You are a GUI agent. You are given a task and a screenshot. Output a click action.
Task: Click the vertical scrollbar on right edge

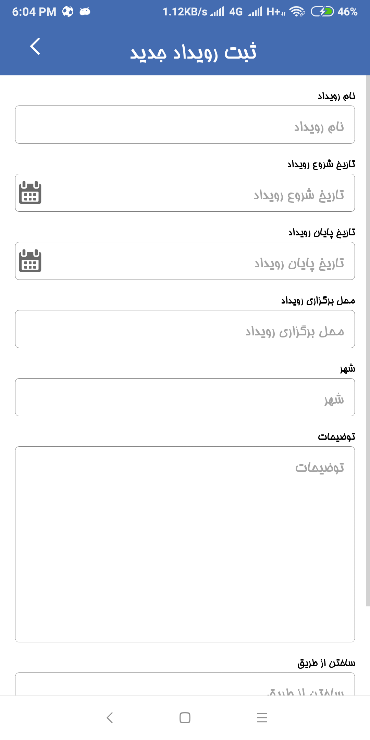(x=368, y=341)
